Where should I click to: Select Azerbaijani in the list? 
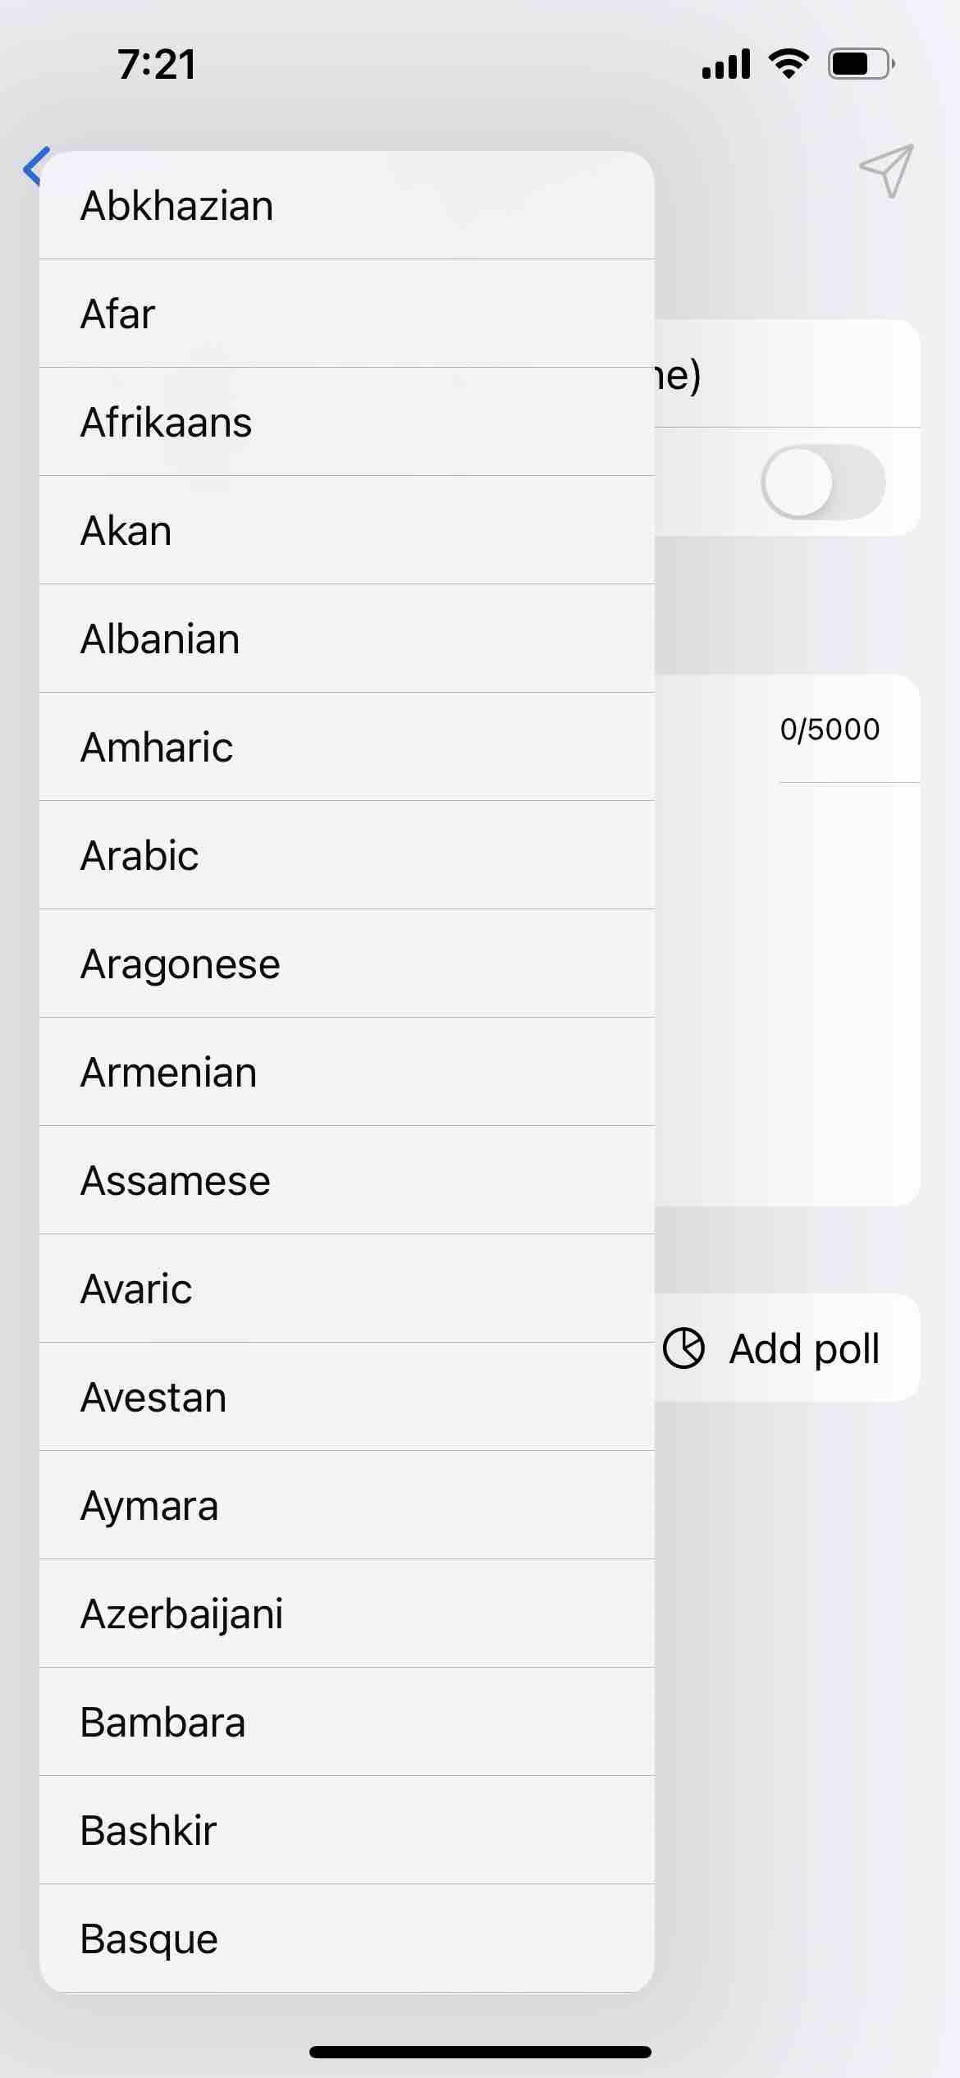pos(346,1613)
